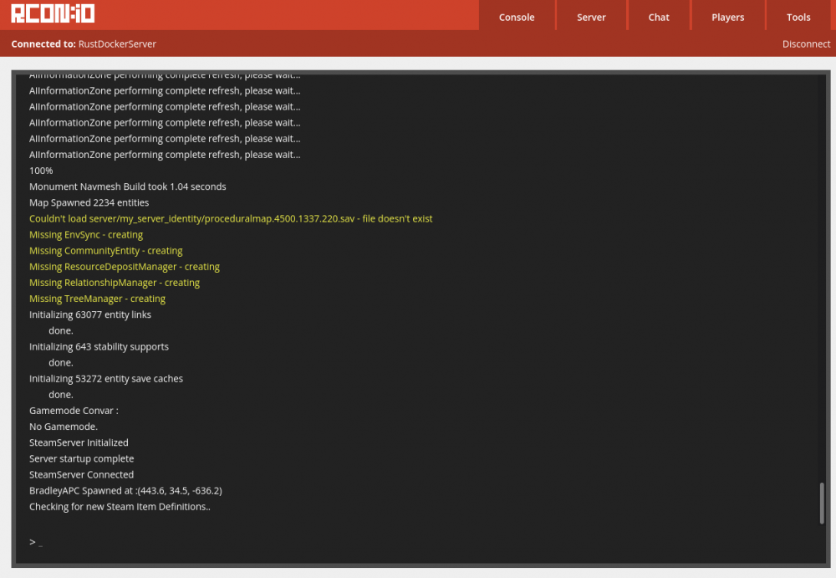Select the 'Missing ResourceDepositManager - creating' line
This screenshot has height=578, width=836.
tap(125, 267)
